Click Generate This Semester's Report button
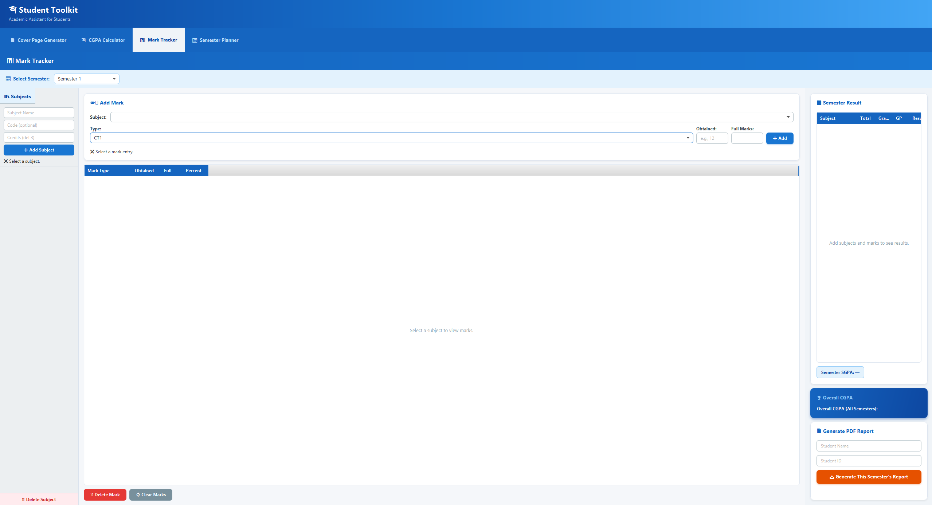This screenshot has width=932, height=505. pos(869,477)
